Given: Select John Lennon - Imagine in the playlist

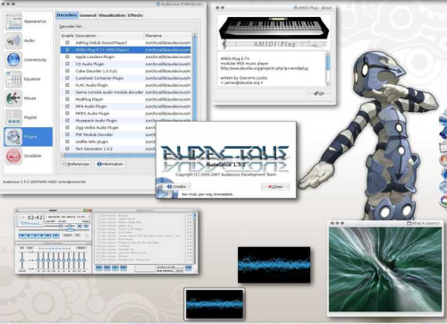Looking at the screenshot, I should 114,215.
